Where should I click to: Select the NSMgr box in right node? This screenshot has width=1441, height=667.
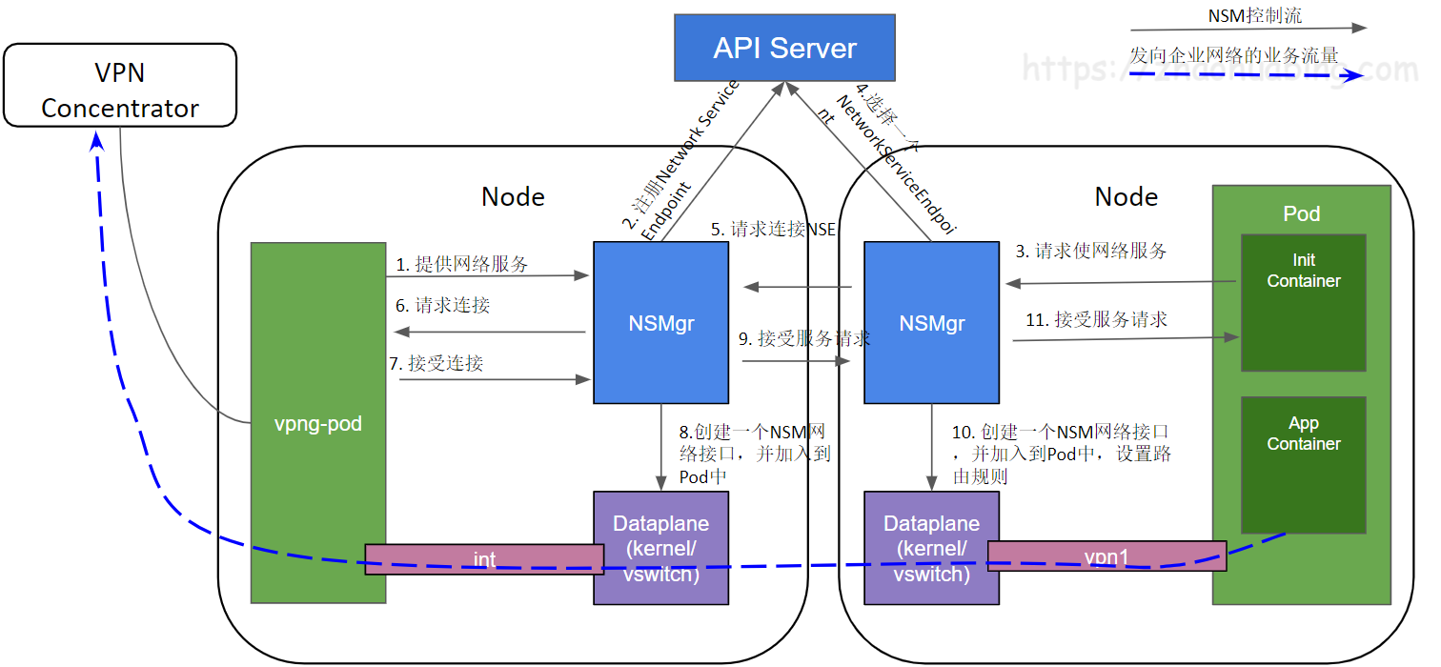click(931, 323)
